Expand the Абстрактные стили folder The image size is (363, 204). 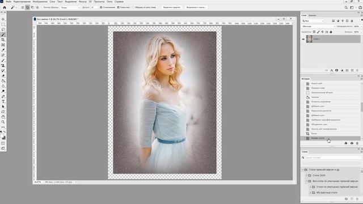coord(310,193)
